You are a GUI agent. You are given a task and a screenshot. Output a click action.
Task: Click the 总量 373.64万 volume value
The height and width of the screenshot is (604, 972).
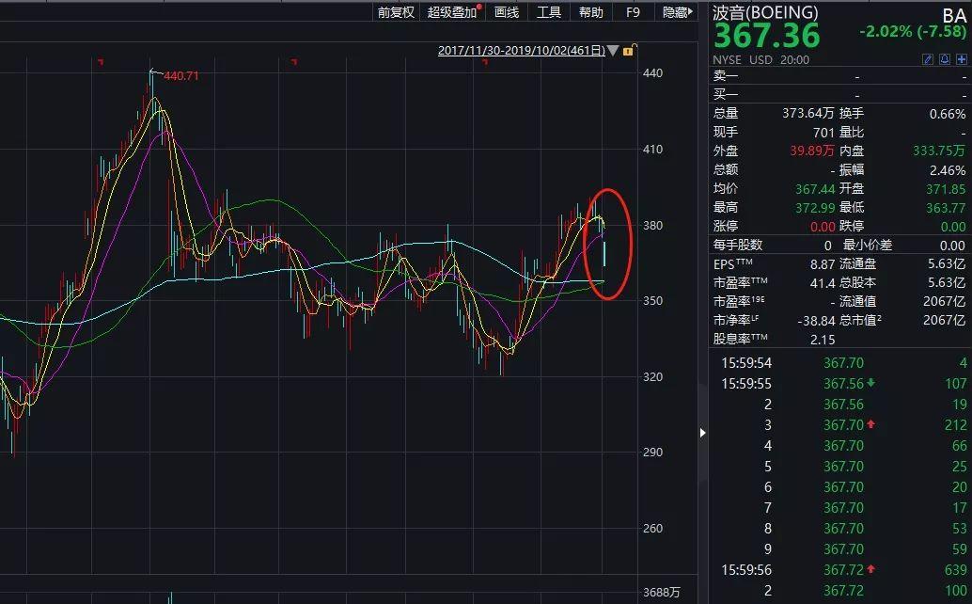tap(807, 114)
